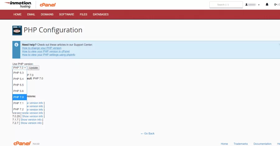This screenshot has height=146, width=280.
Task: Select PHP 5.4 from the list
Action: pyautogui.click(x=20, y=79)
